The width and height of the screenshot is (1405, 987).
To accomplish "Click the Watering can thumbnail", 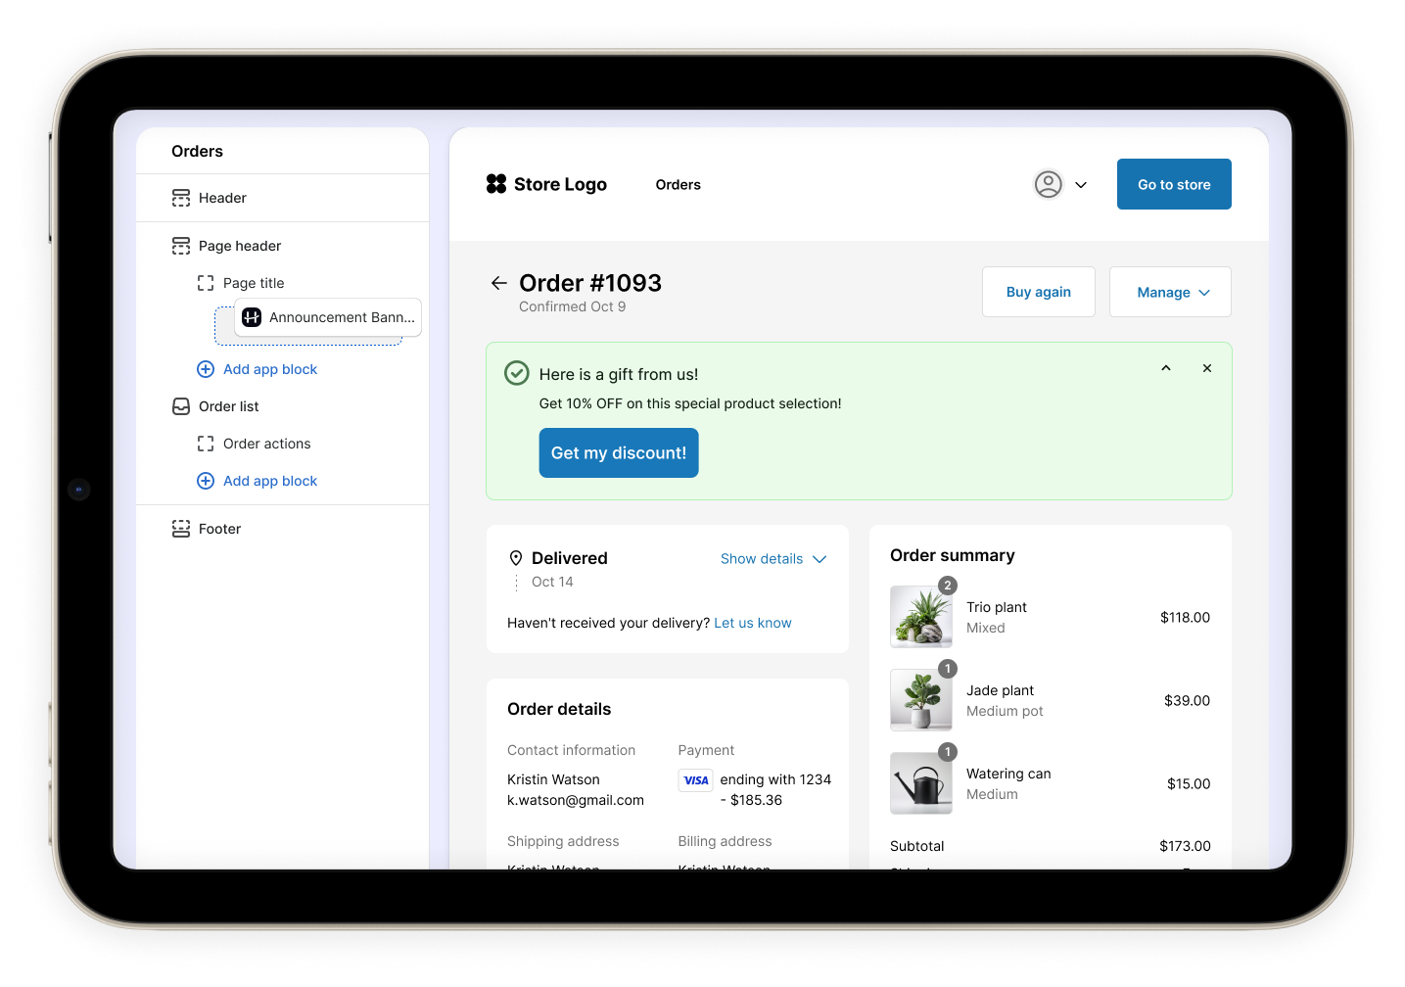I will [921, 783].
